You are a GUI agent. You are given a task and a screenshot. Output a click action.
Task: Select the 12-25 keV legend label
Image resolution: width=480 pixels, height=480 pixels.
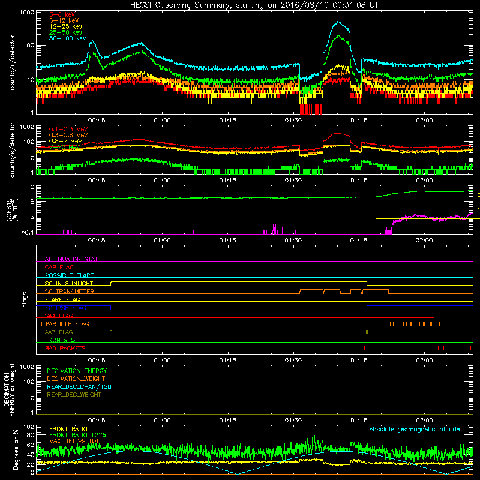65,26
